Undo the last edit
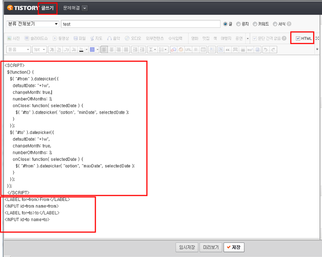The image size is (322, 257). pos(266,50)
